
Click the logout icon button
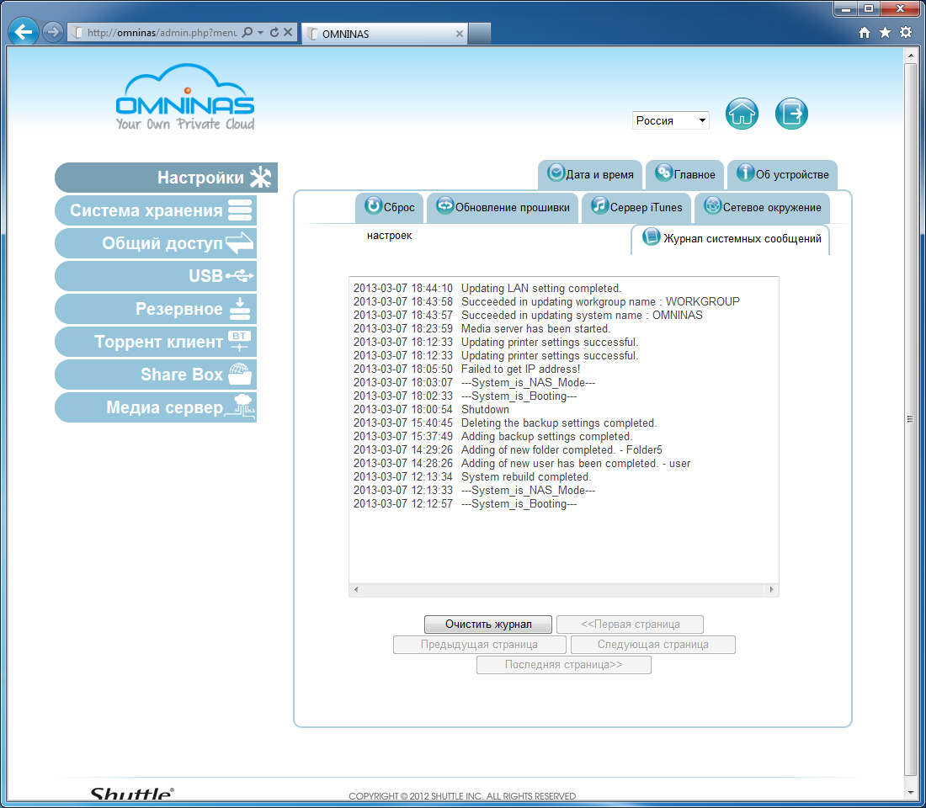click(791, 114)
